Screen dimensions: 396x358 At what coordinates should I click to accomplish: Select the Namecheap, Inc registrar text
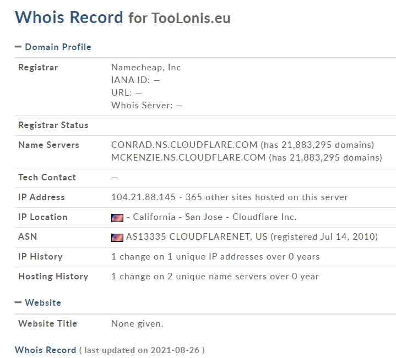(x=146, y=67)
